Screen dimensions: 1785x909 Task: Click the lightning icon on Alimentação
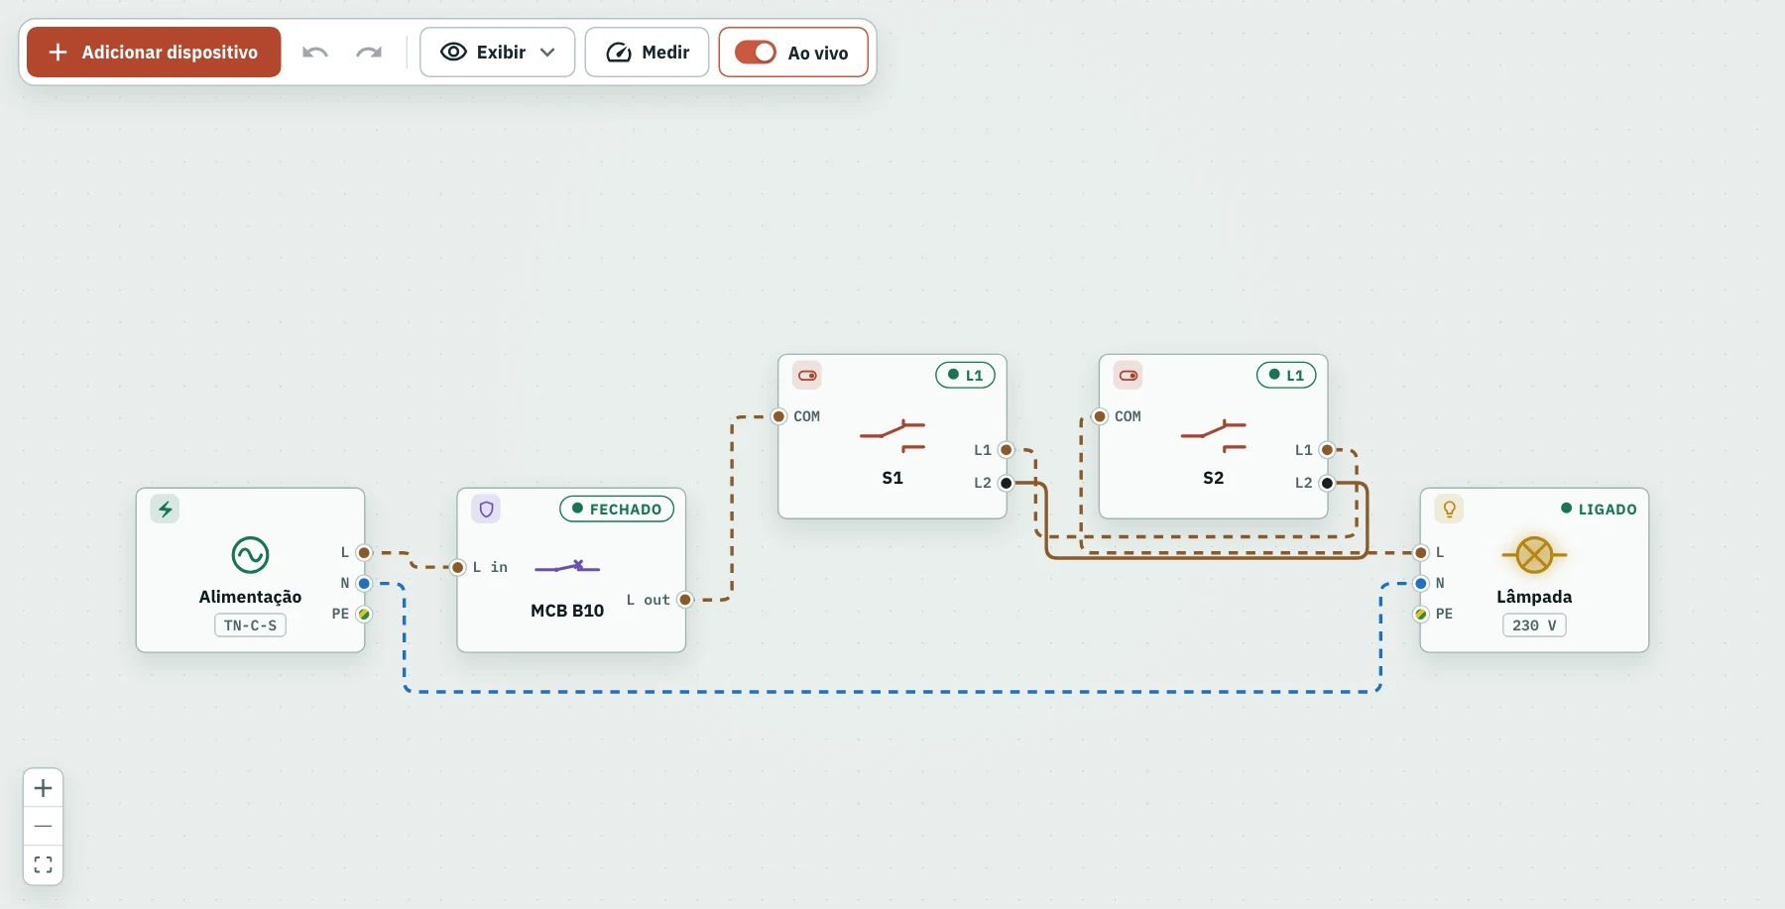click(165, 509)
